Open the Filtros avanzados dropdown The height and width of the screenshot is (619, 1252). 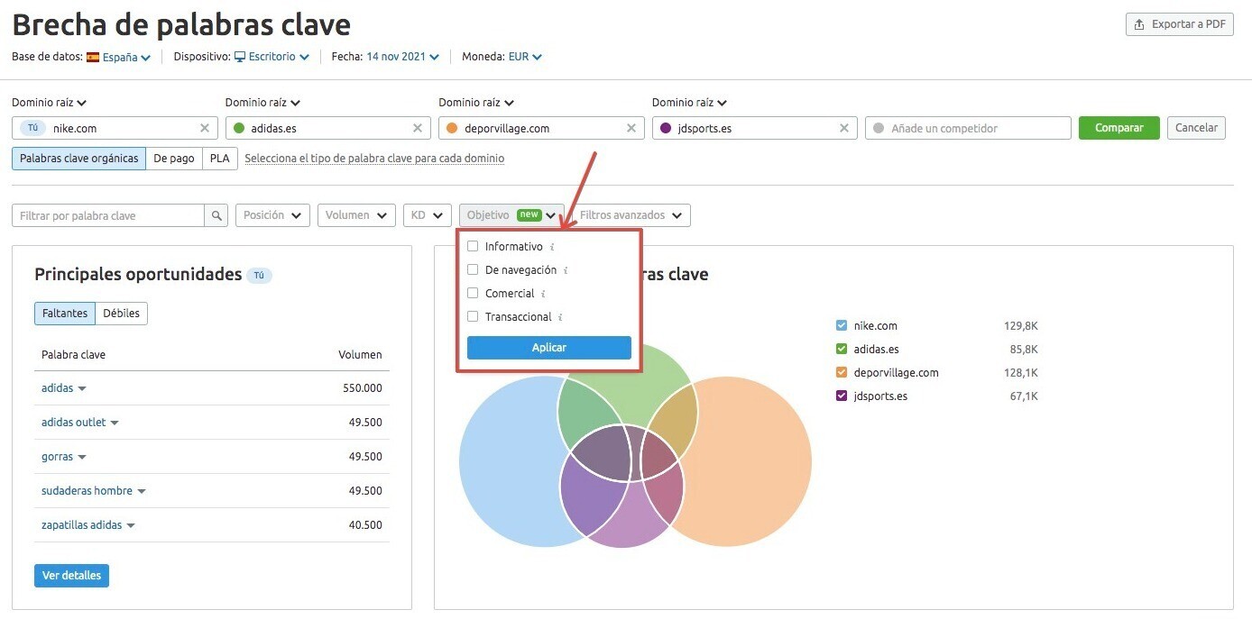coord(631,215)
